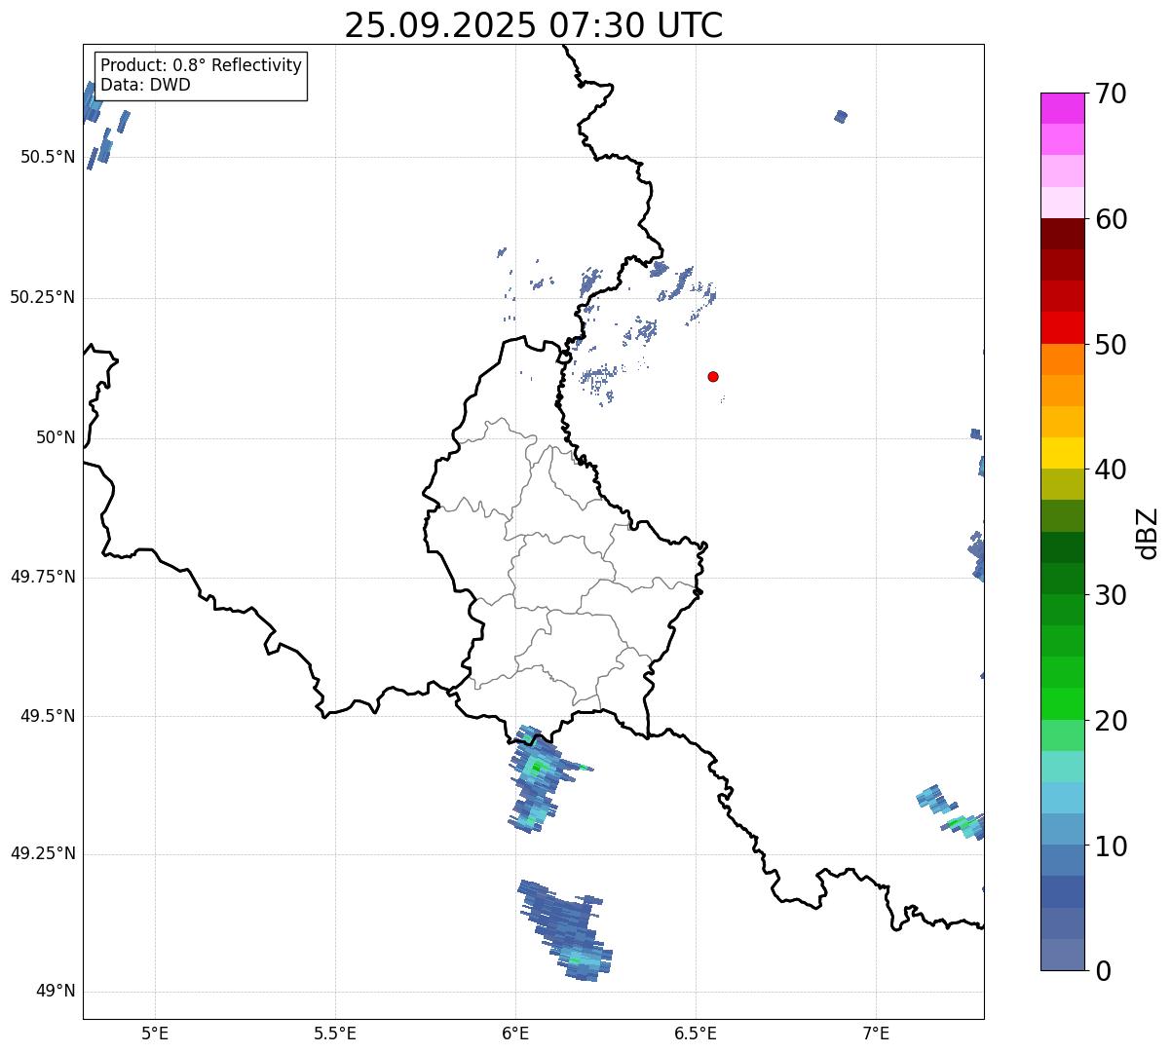Click the "49°N" latitude label
This screenshot has height=1053, width=1171.
point(56,992)
